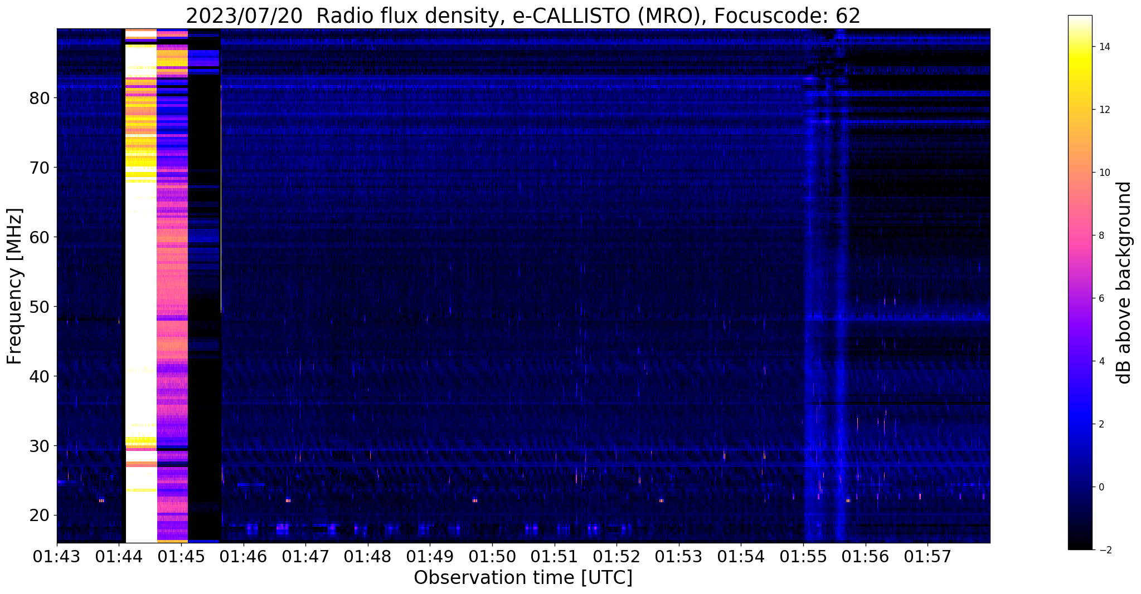The width and height of the screenshot is (1141, 594).
Task: Click the 01:44 time tick label
Action: 119,556
